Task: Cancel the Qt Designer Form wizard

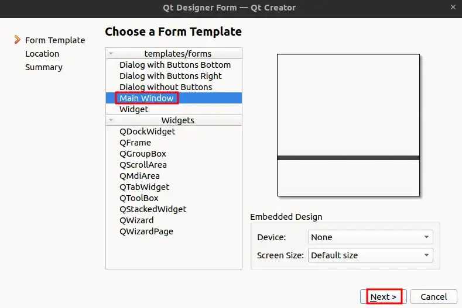Action: pos(434,296)
